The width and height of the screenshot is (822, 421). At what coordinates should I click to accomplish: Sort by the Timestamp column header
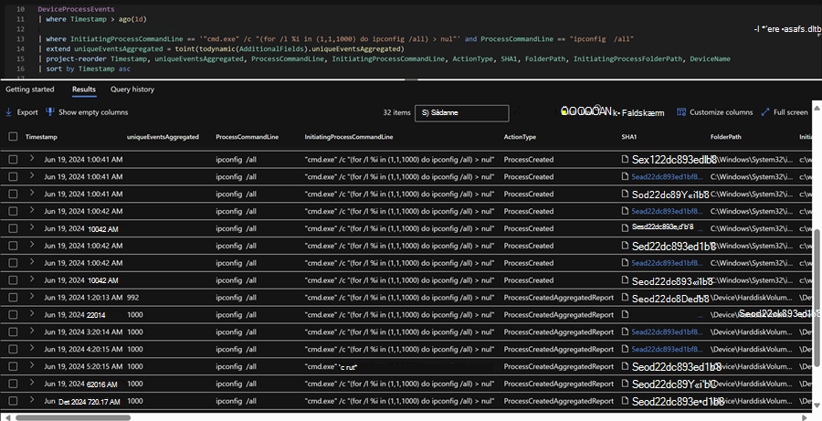click(41, 136)
